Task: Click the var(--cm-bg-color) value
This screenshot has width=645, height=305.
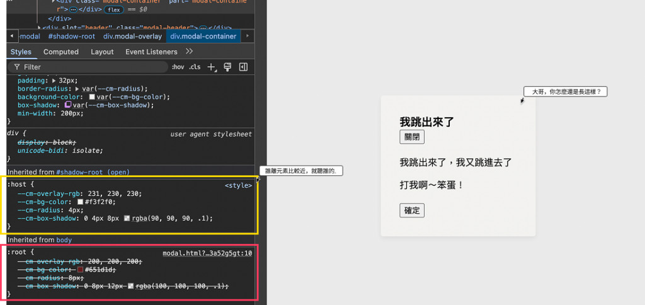Action: click(x=132, y=97)
